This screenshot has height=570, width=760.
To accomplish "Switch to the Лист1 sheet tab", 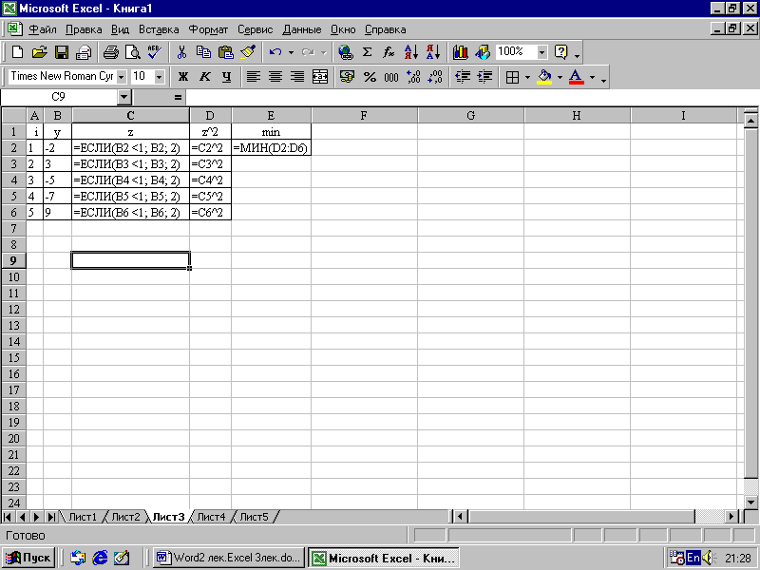I will click(x=83, y=517).
